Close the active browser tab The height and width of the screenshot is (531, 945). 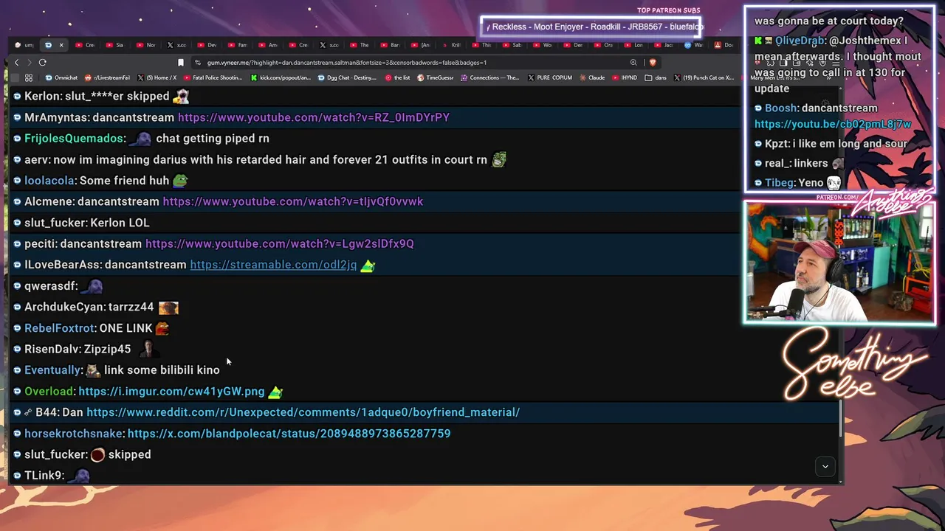click(61, 45)
